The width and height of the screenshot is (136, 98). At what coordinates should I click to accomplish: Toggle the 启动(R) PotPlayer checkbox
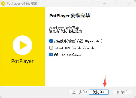tap(51, 55)
